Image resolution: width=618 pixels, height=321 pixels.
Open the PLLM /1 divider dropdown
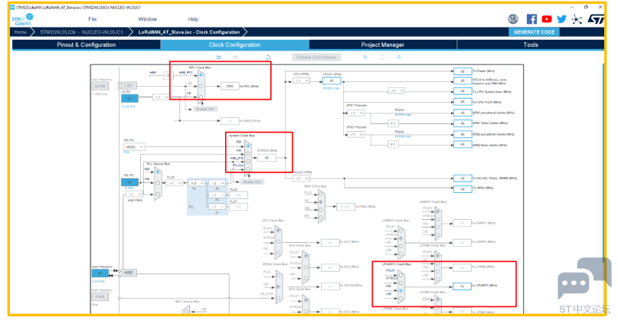[x=174, y=183]
